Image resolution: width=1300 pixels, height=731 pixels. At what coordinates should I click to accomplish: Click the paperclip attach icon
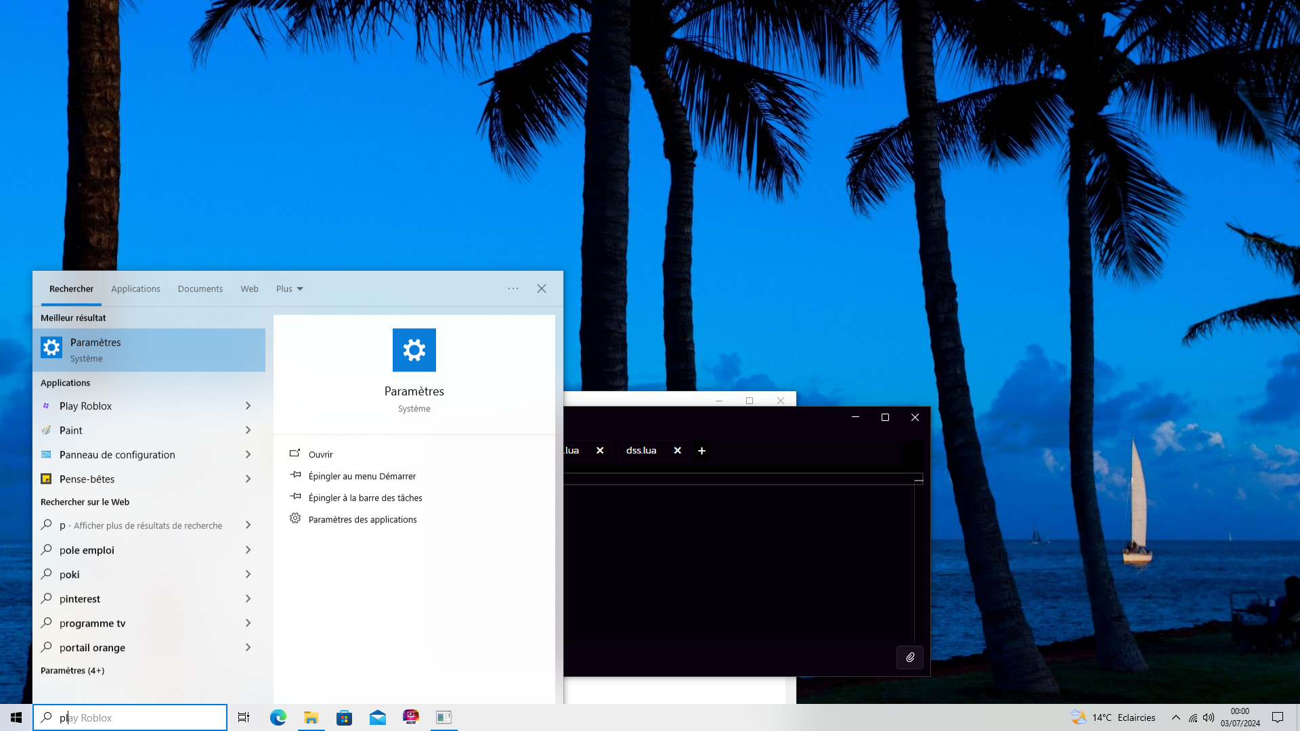click(x=910, y=657)
